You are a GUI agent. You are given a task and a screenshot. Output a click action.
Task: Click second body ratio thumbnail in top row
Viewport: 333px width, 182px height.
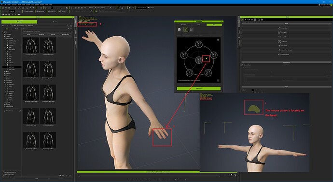coord(48,45)
